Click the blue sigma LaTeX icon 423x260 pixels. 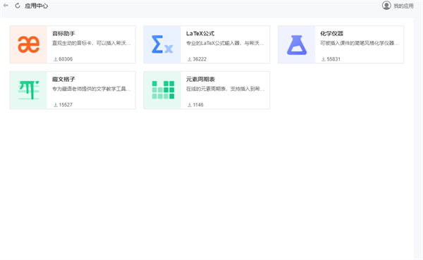tap(162, 44)
